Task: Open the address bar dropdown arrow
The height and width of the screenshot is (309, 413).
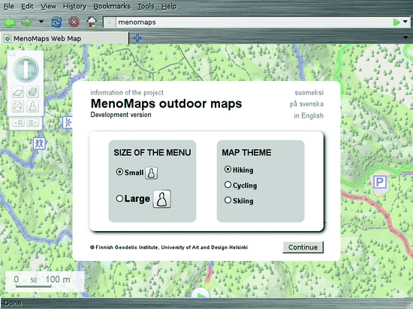Action: (405, 22)
